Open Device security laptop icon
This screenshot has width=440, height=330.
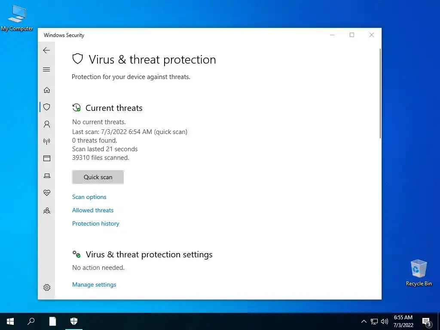(x=47, y=176)
